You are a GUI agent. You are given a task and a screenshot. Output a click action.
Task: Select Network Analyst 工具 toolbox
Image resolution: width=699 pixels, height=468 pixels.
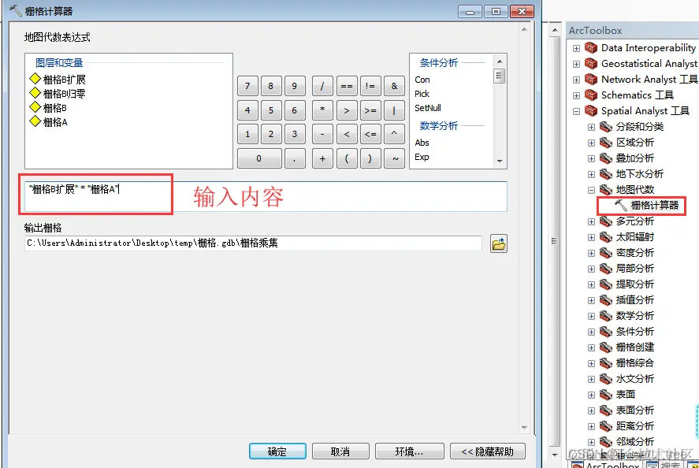click(x=641, y=80)
